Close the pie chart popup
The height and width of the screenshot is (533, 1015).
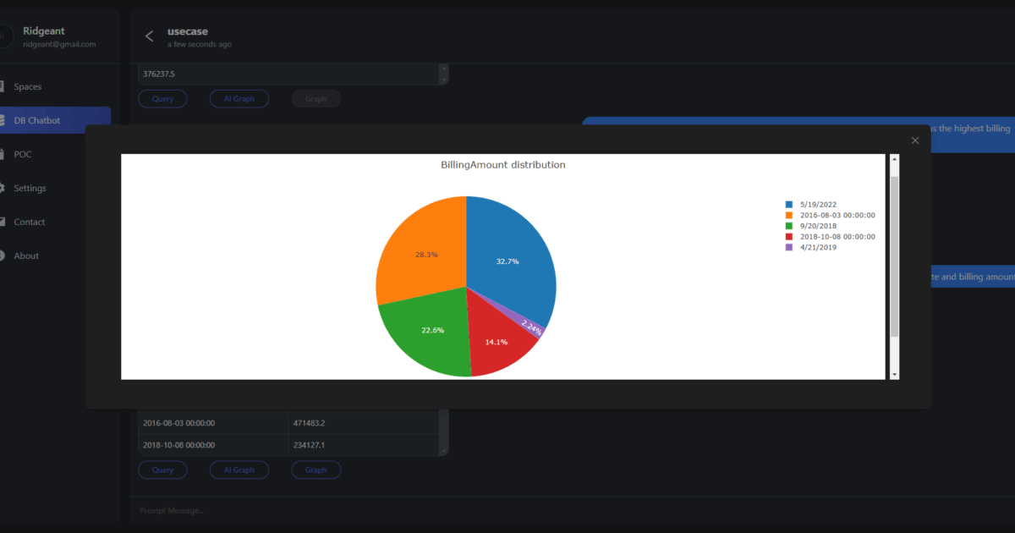[x=914, y=140]
